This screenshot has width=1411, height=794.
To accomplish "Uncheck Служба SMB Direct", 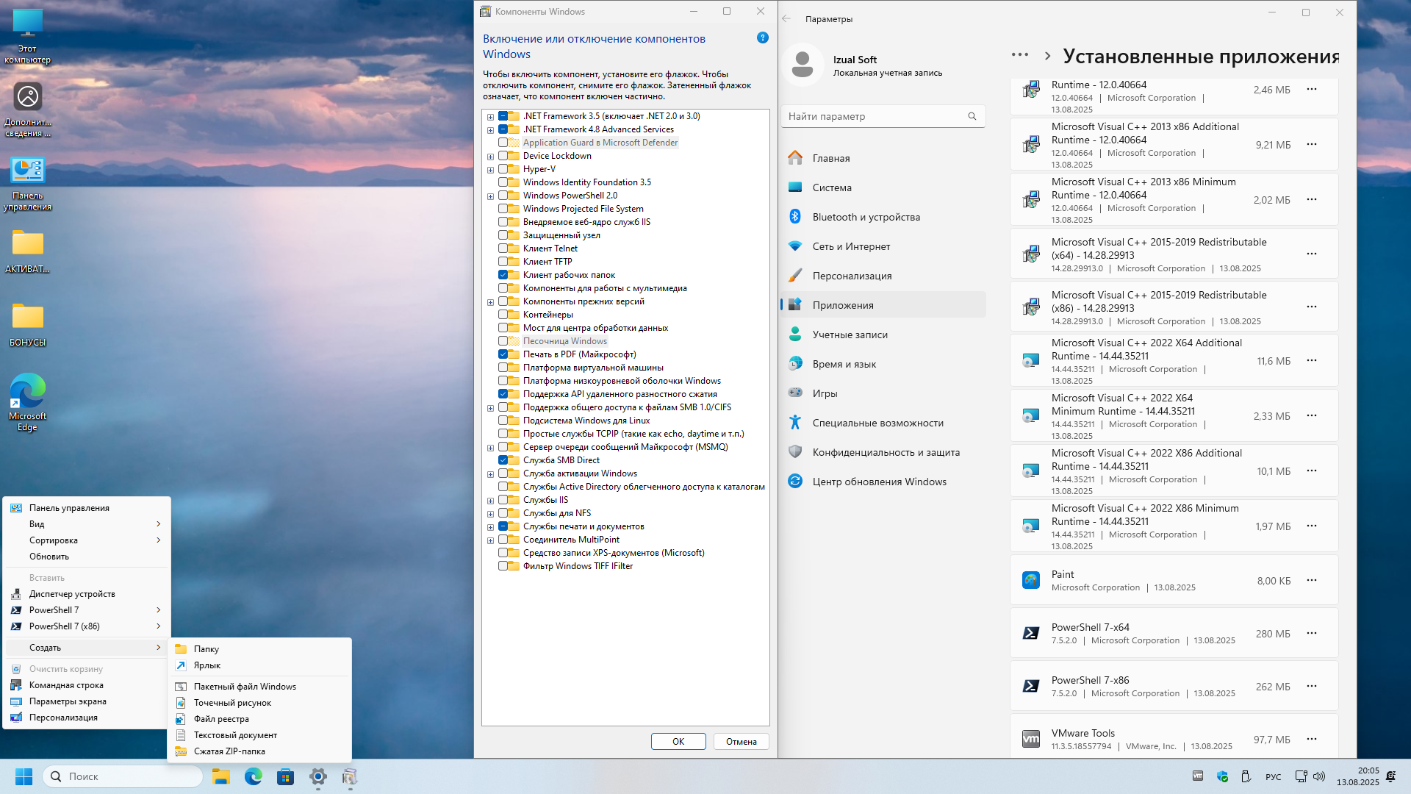I will pyautogui.click(x=503, y=460).
